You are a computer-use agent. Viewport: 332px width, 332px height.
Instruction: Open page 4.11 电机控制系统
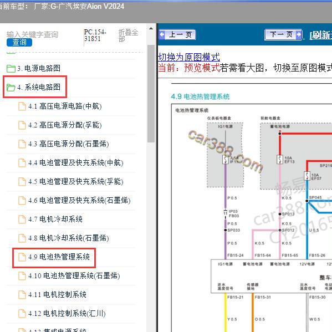[57, 294]
